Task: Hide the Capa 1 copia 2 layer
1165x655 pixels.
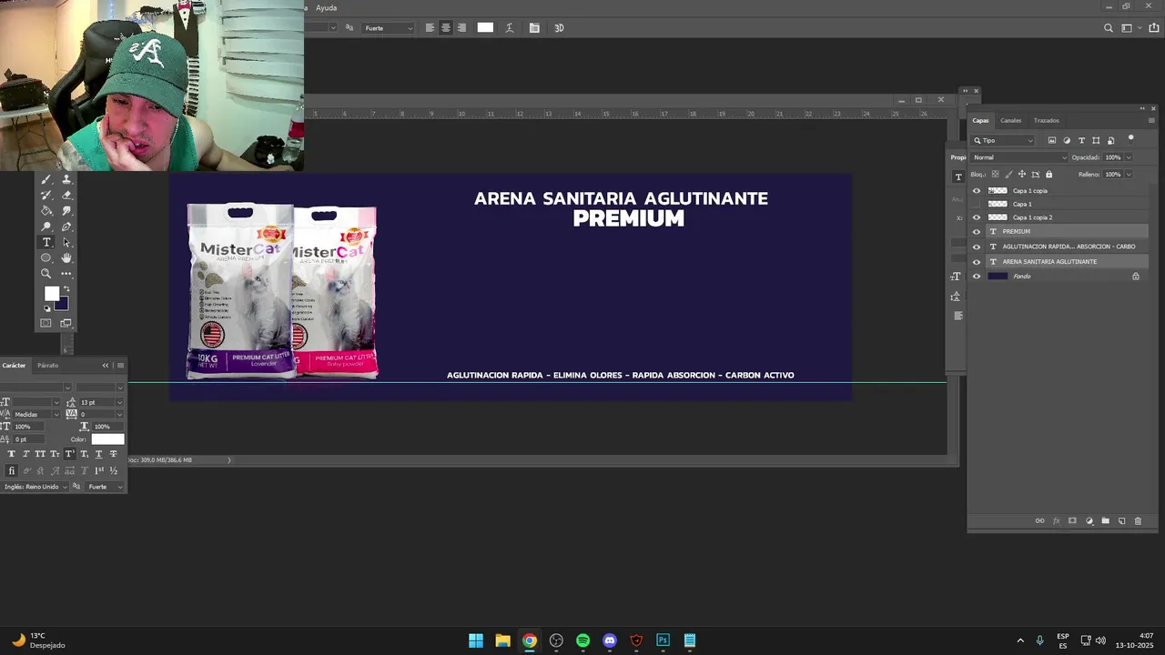Action: [x=977, y=217]
